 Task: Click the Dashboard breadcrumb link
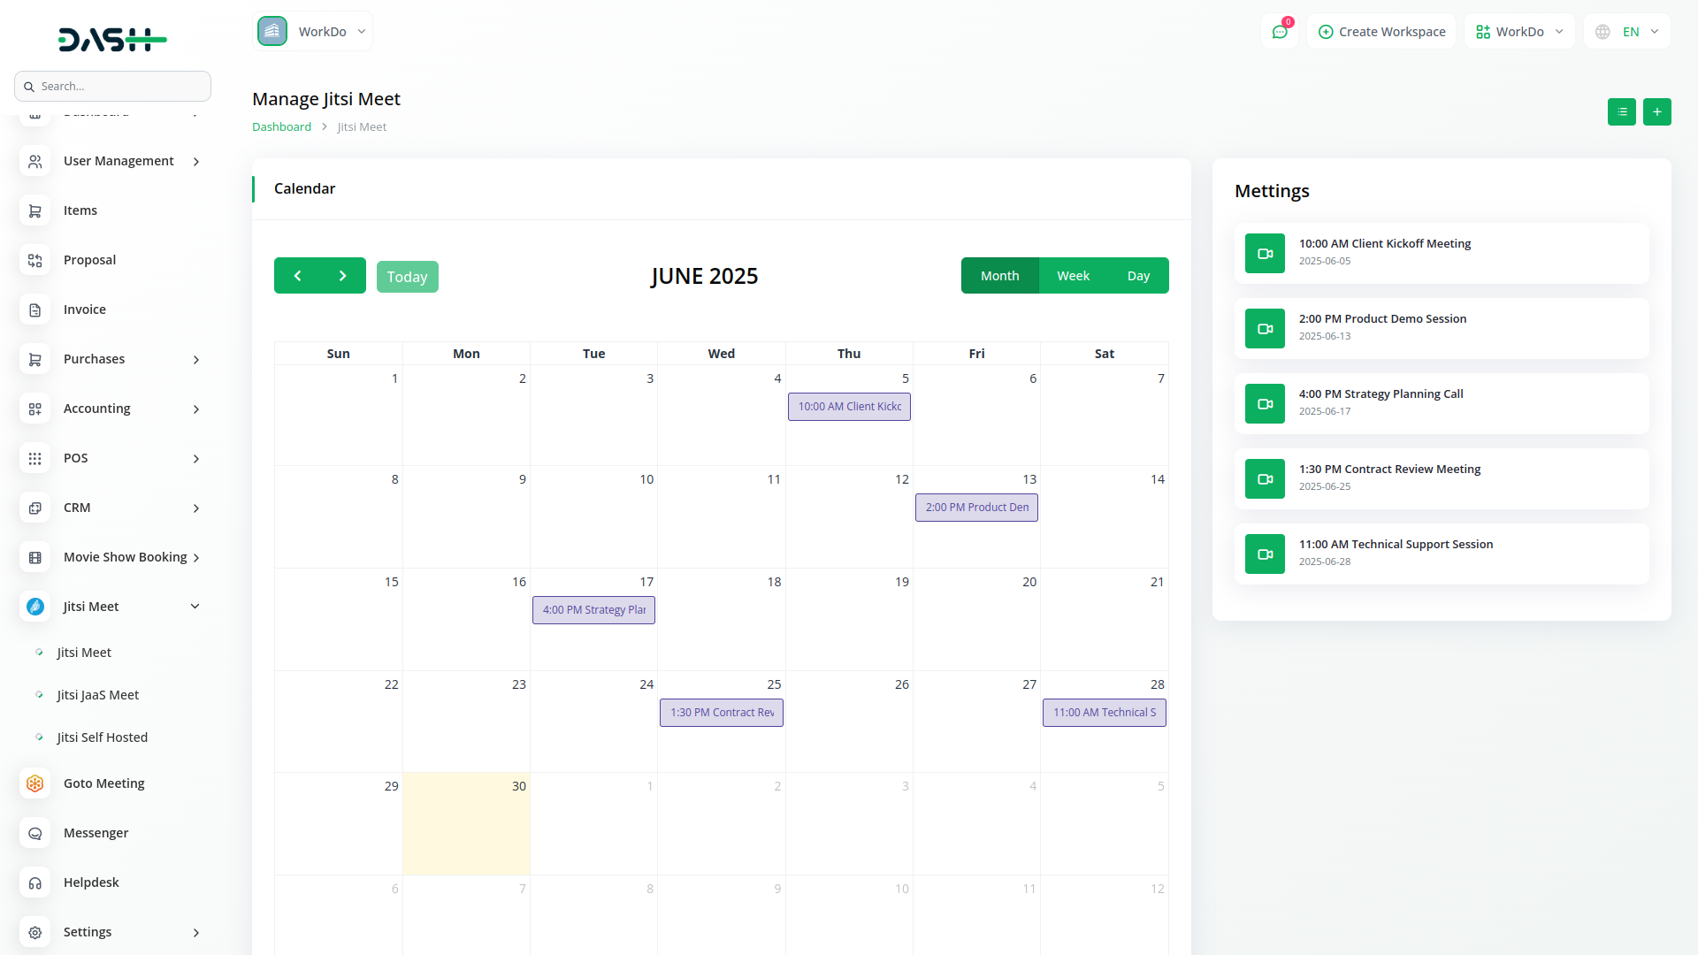tap(281, 126)
